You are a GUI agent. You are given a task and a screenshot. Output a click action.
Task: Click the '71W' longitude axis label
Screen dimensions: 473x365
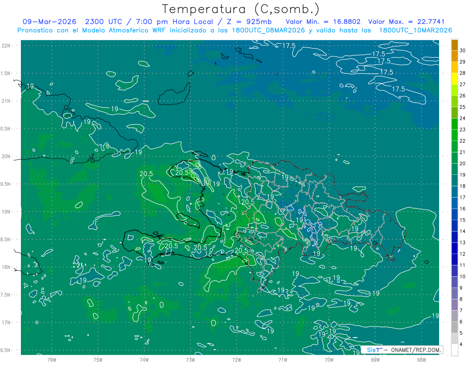coord(283,359)
